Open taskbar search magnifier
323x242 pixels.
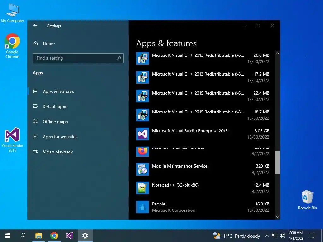(x=23, y=236)
